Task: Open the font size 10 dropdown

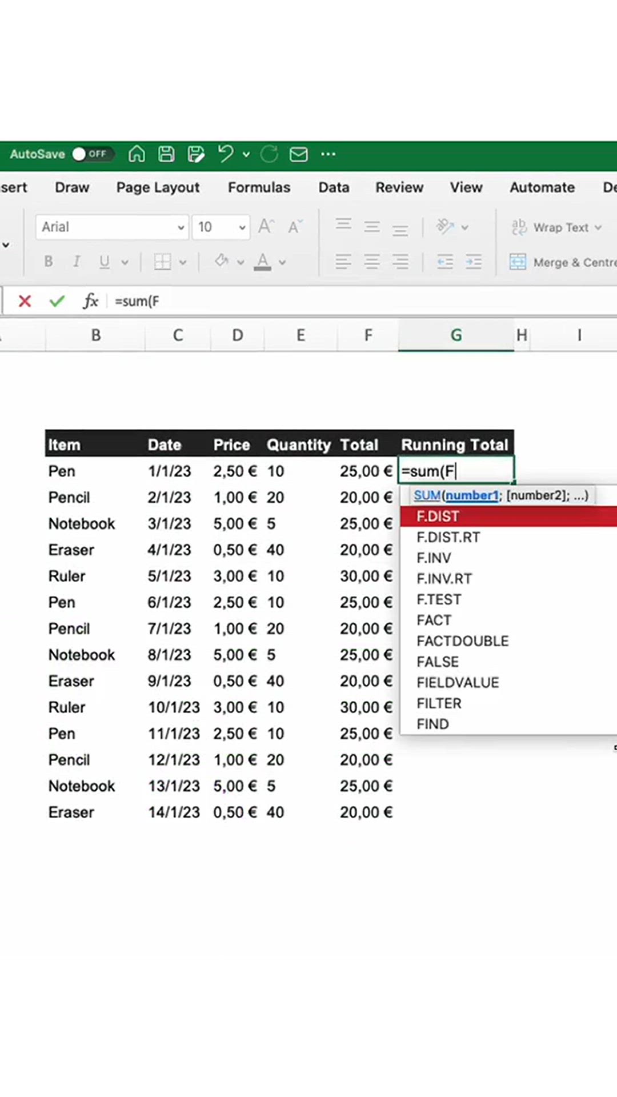Action: (x=242, y=227)
